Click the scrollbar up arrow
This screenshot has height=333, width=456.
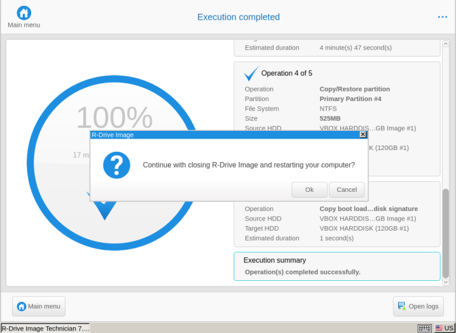coord(446,44)
